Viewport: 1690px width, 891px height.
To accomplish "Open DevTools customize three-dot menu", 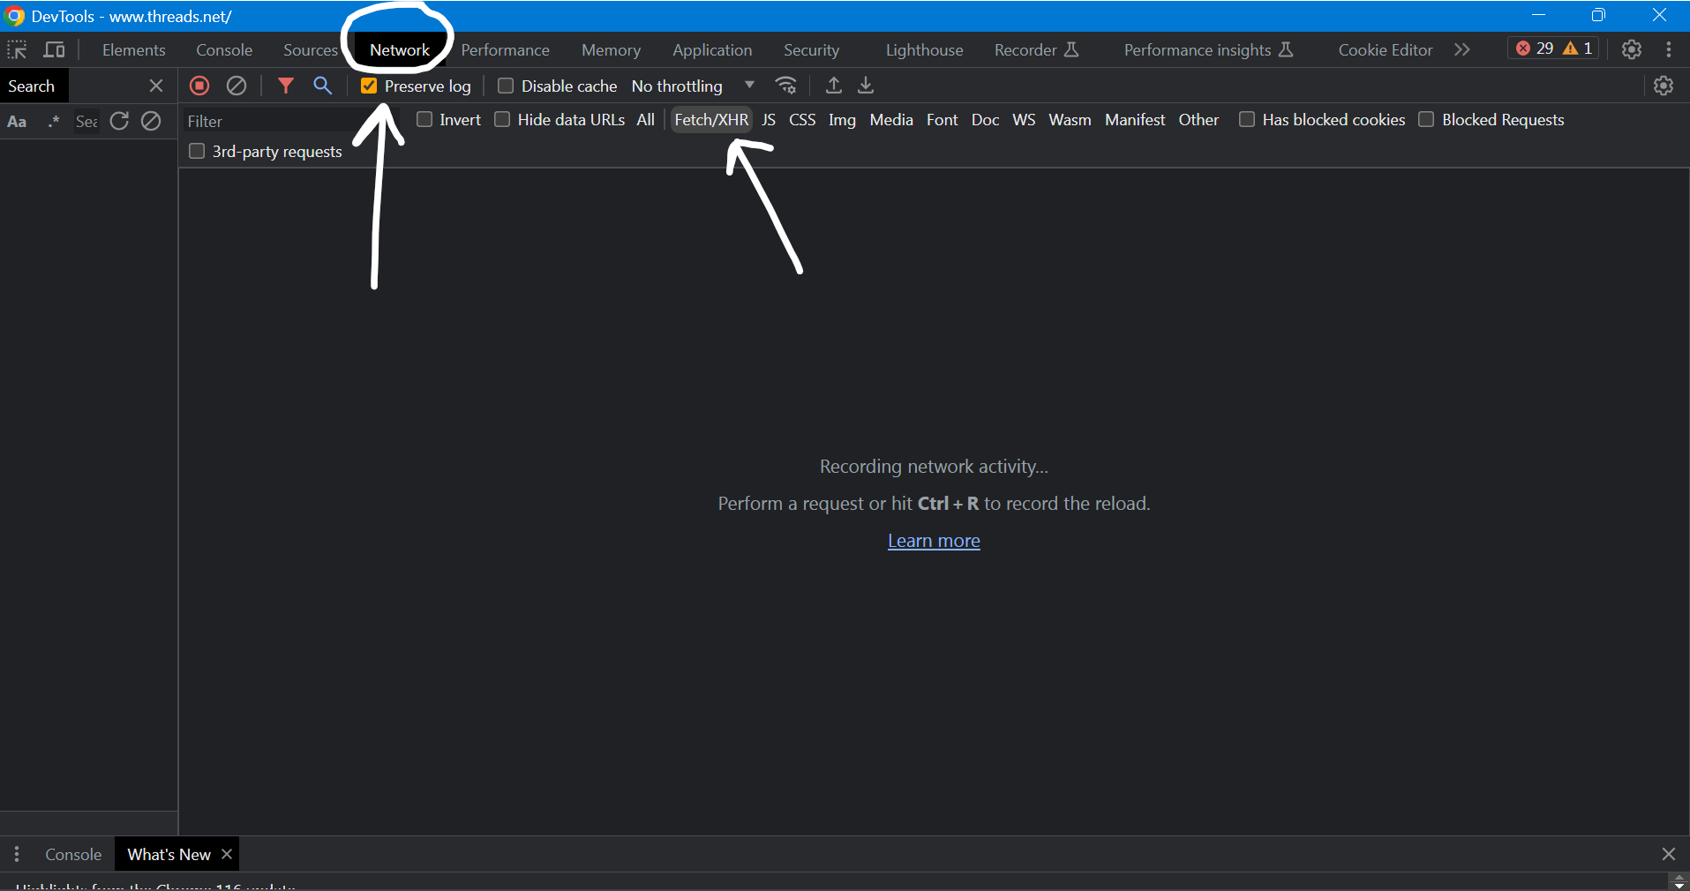I will 1669,49.
